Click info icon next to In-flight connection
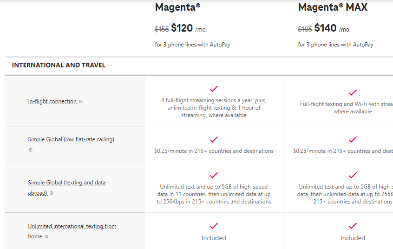The image size is (393, 249). pos(81,102)
